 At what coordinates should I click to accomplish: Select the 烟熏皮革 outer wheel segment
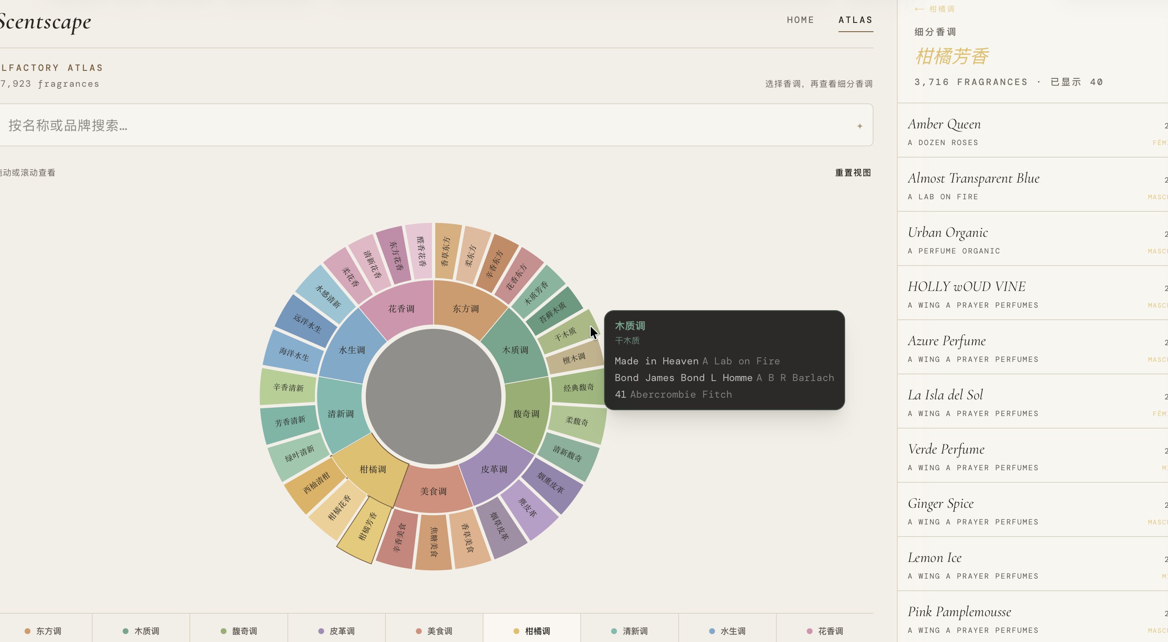coord(551,483)
